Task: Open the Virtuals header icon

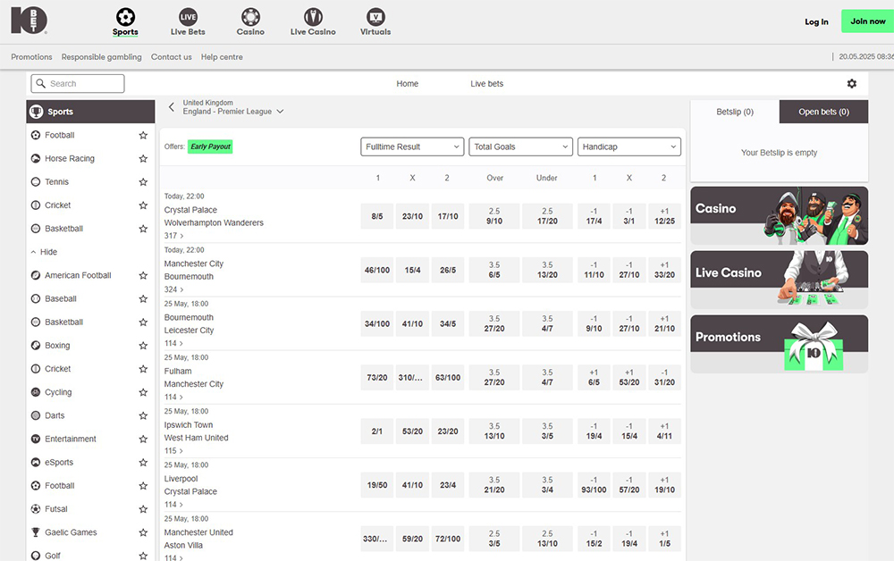Action: pyautogui.click(x=375, y=17)
